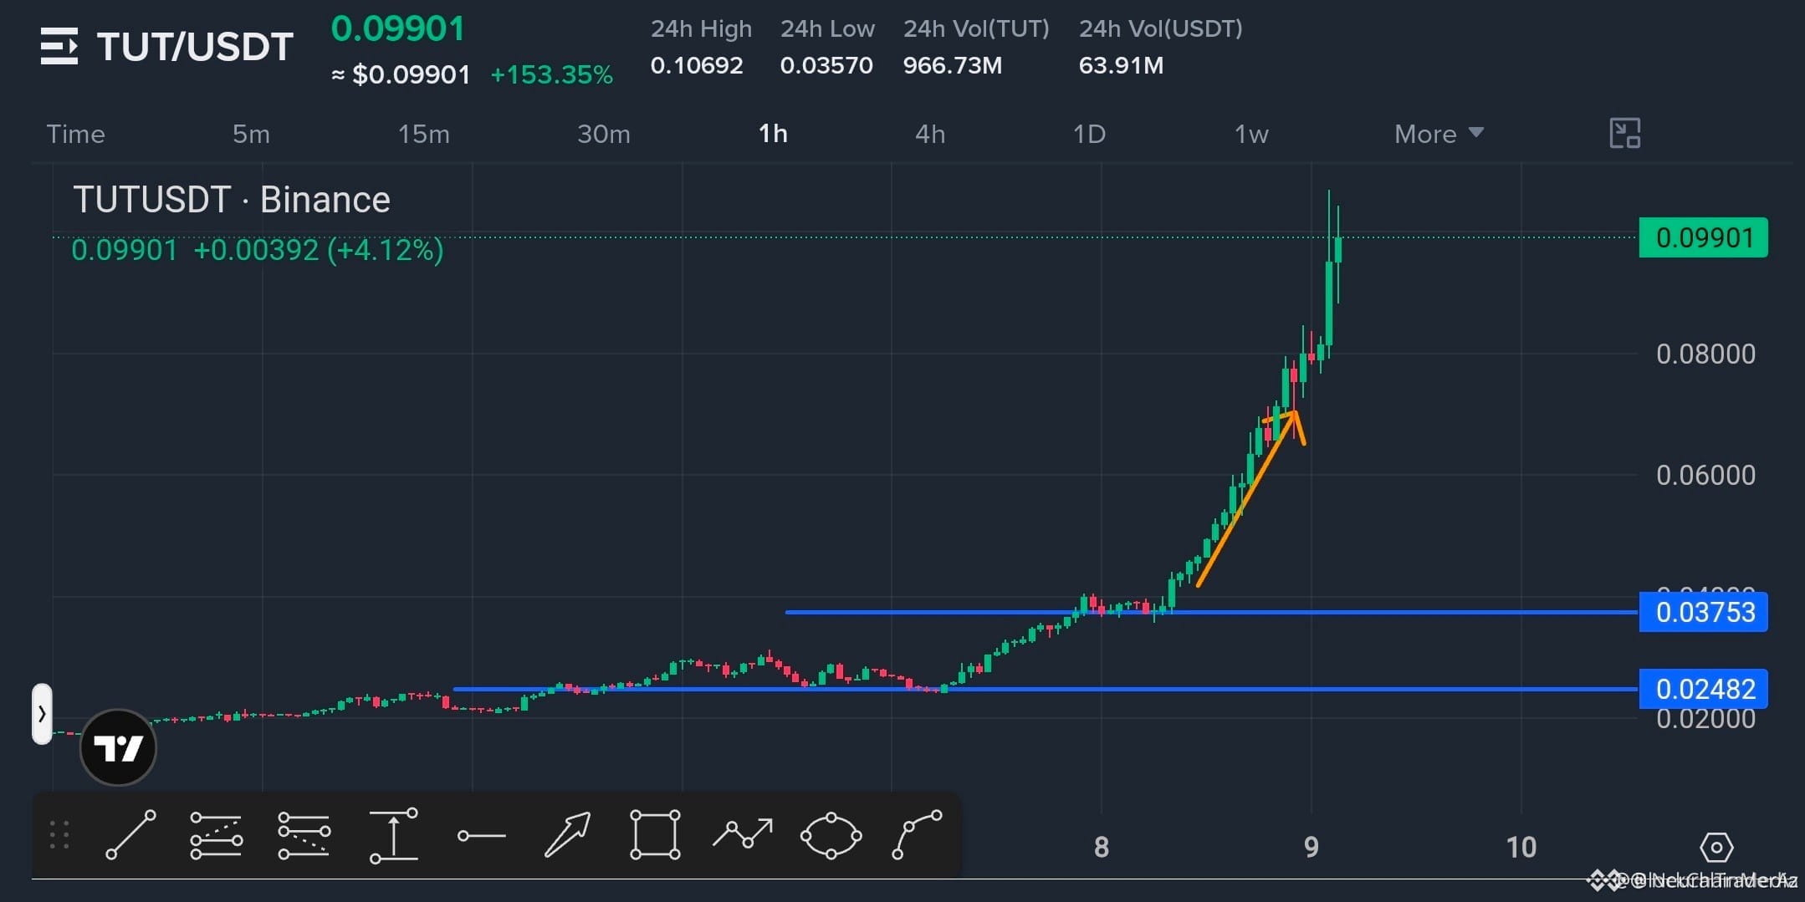Click the 0.06000 price axis label

click(x=1705, y=475)
